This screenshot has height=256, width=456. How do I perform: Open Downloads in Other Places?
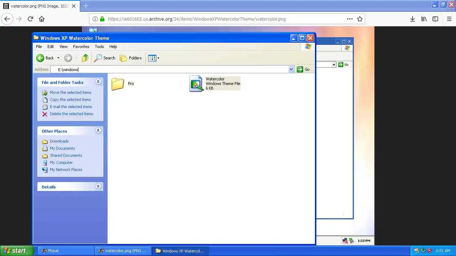pos(59,141)
